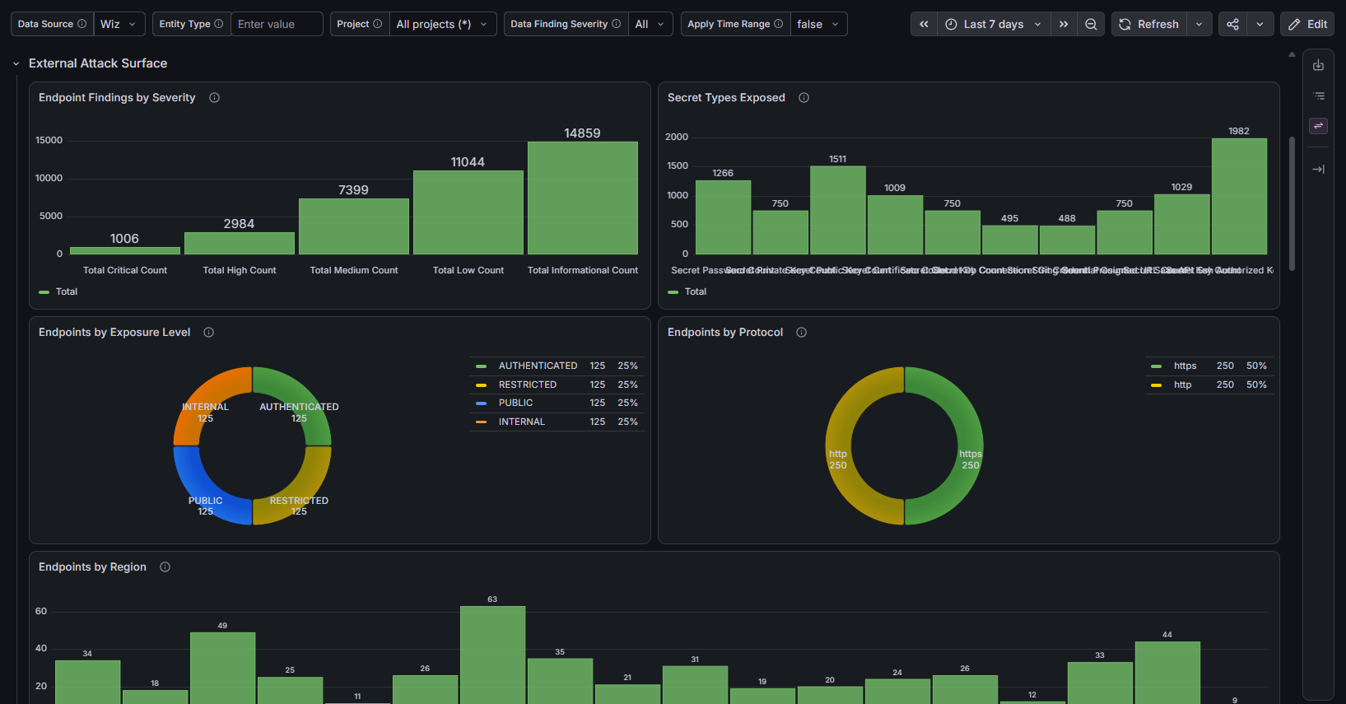Click Total legend color swatch in Endpoint Findings
This screenshot has height=704, width=1346.
click(44, 292)
